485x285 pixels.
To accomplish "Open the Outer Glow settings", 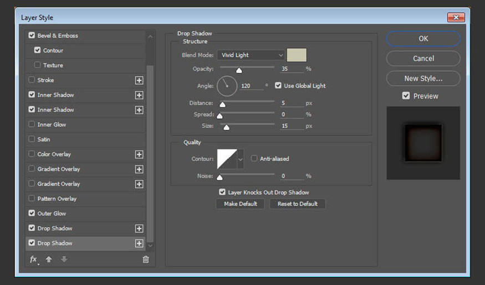I will coord(52,214).
